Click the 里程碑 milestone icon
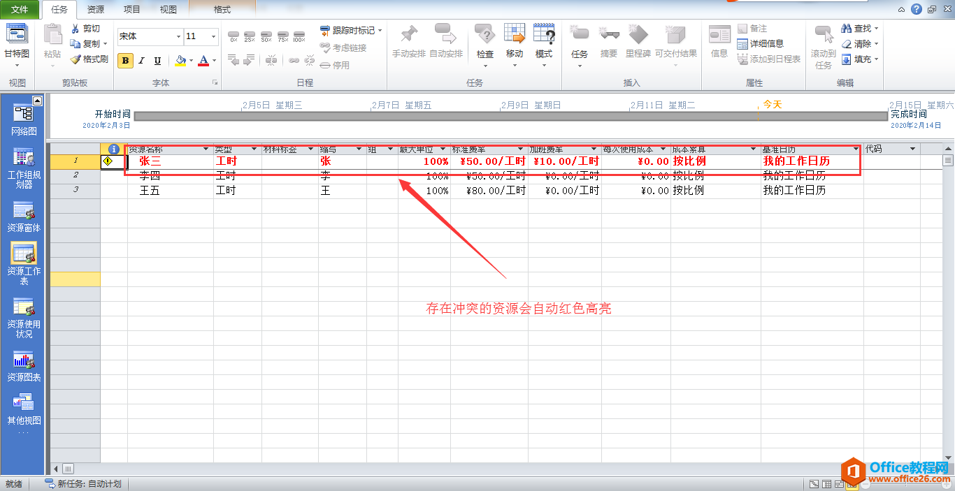 pyautogui.click(x=638, y=34)
